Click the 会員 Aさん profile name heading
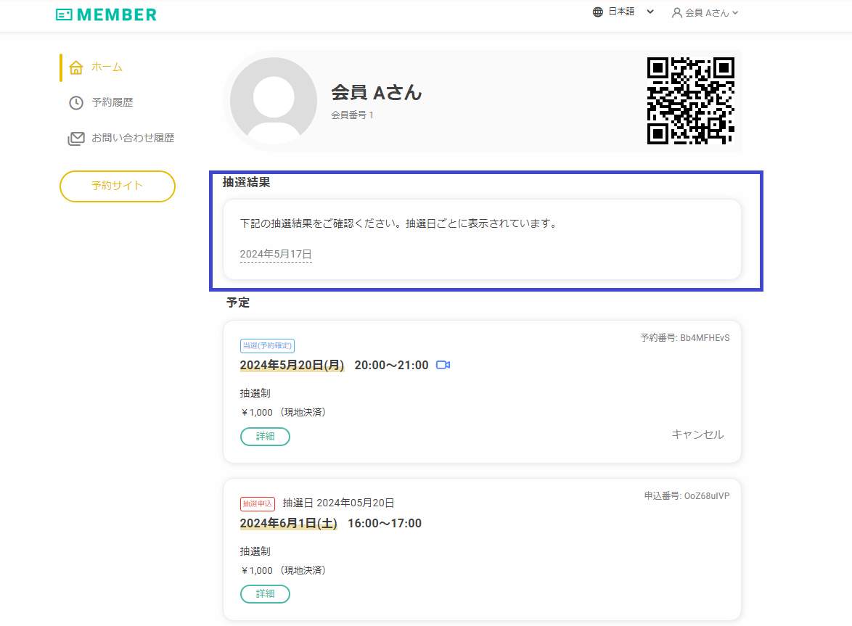 pyautogui.click(x=377, y=92)
